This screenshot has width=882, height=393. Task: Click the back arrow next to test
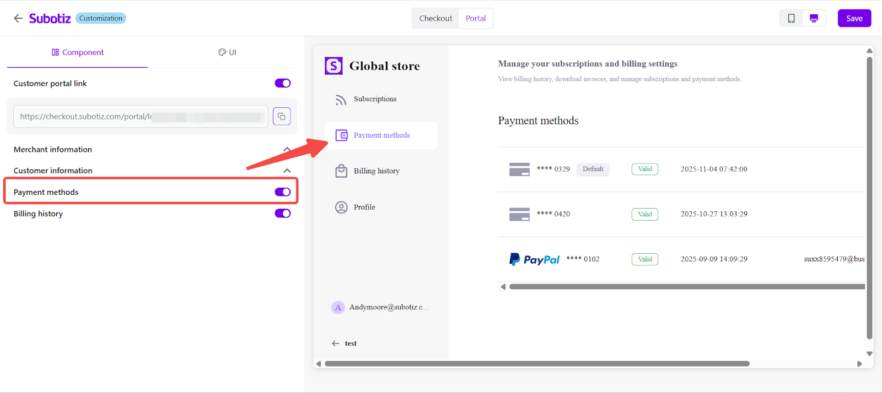coord(336,343)
